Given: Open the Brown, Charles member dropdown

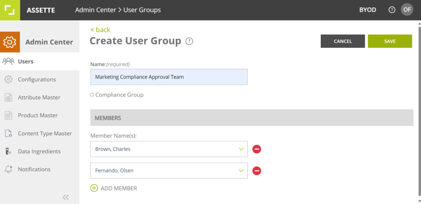Looking at the screenshot, I should tap(169, 149).
